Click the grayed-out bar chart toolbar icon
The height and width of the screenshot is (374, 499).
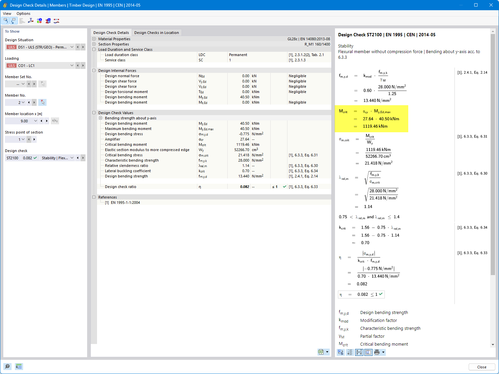pyautogui.click(x=22, y=21)
